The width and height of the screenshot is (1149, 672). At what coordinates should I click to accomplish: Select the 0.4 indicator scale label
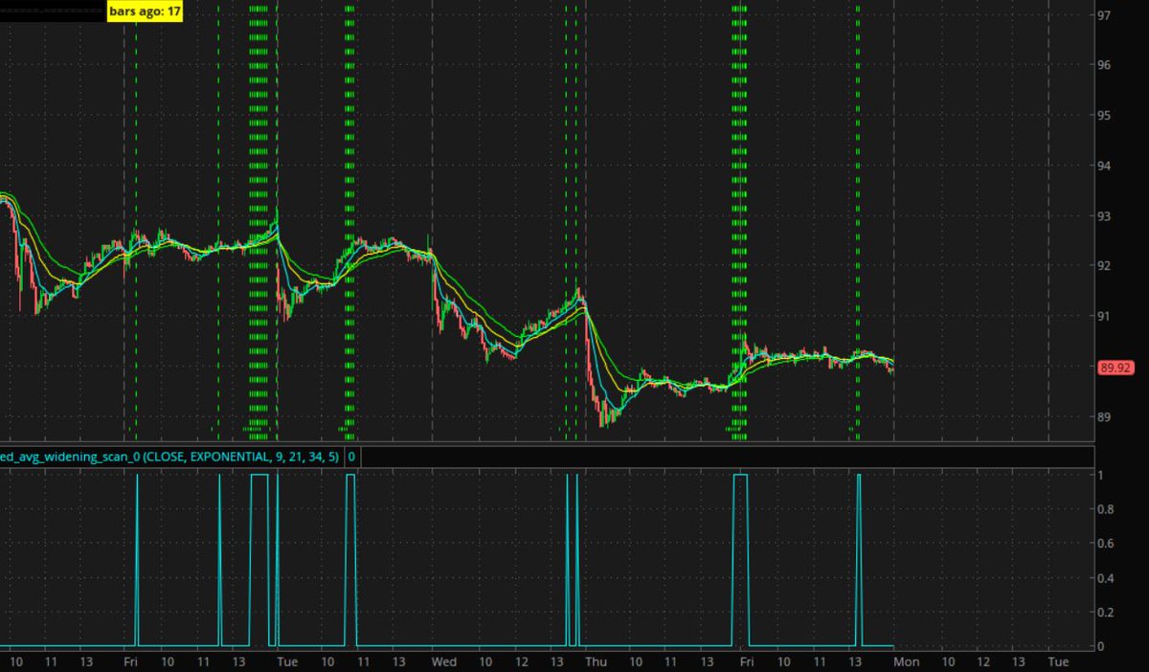(1107, 577)
